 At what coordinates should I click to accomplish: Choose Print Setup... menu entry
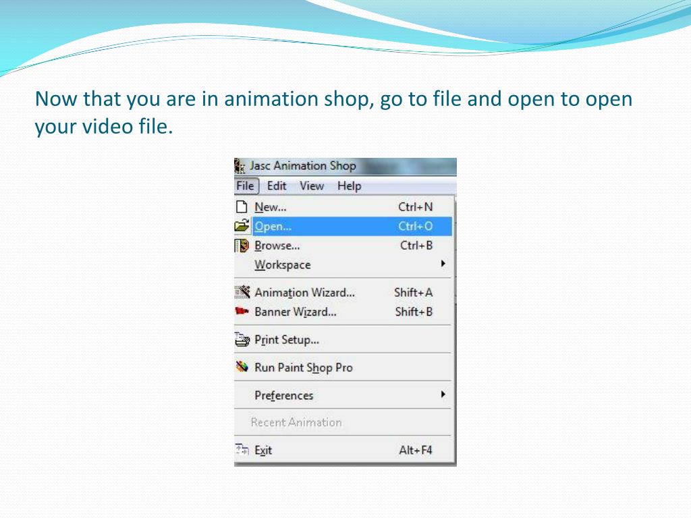[x=343, y=340]
